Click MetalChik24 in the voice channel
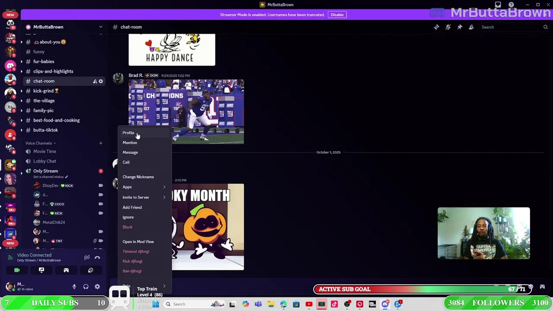This screenshot has height=311, width=553. point(54,222)
